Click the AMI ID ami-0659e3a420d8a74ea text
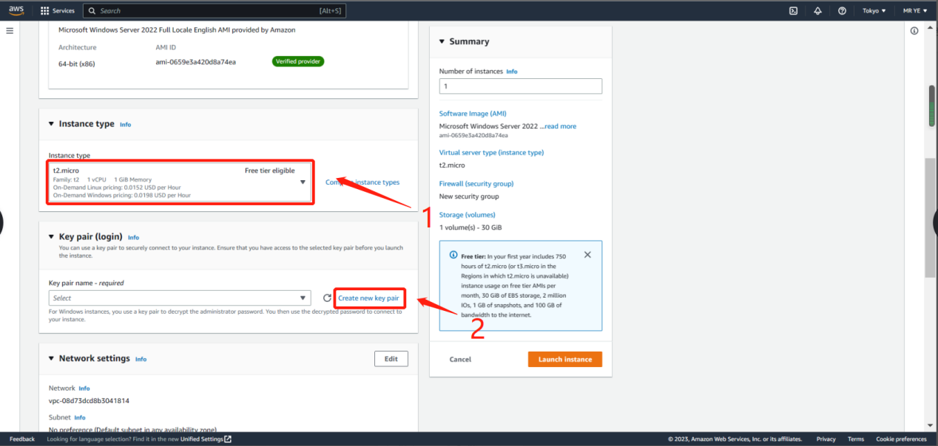The image size is (938, 446). tap(195, 62)
